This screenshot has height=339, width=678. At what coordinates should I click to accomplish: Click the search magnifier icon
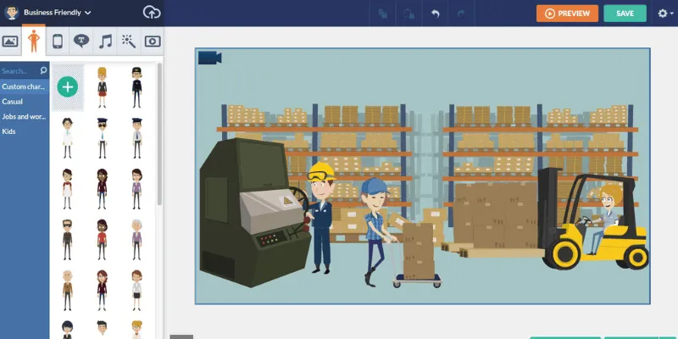pyautogui.click(x=43, y=70)
